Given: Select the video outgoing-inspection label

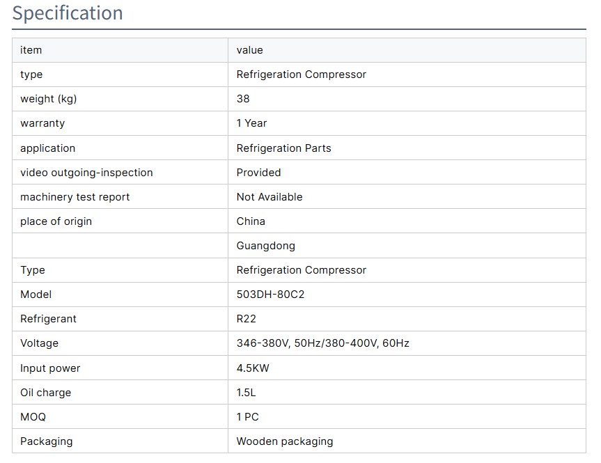Looking at the screenshot, I should (86, 173).
